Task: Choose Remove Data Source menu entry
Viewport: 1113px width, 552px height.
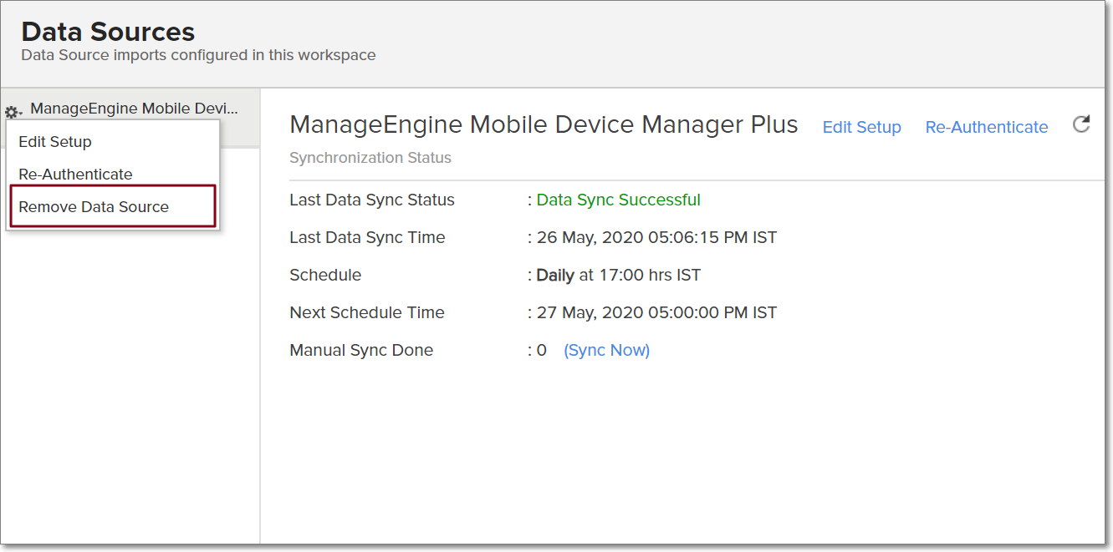Action: point(94,207)
